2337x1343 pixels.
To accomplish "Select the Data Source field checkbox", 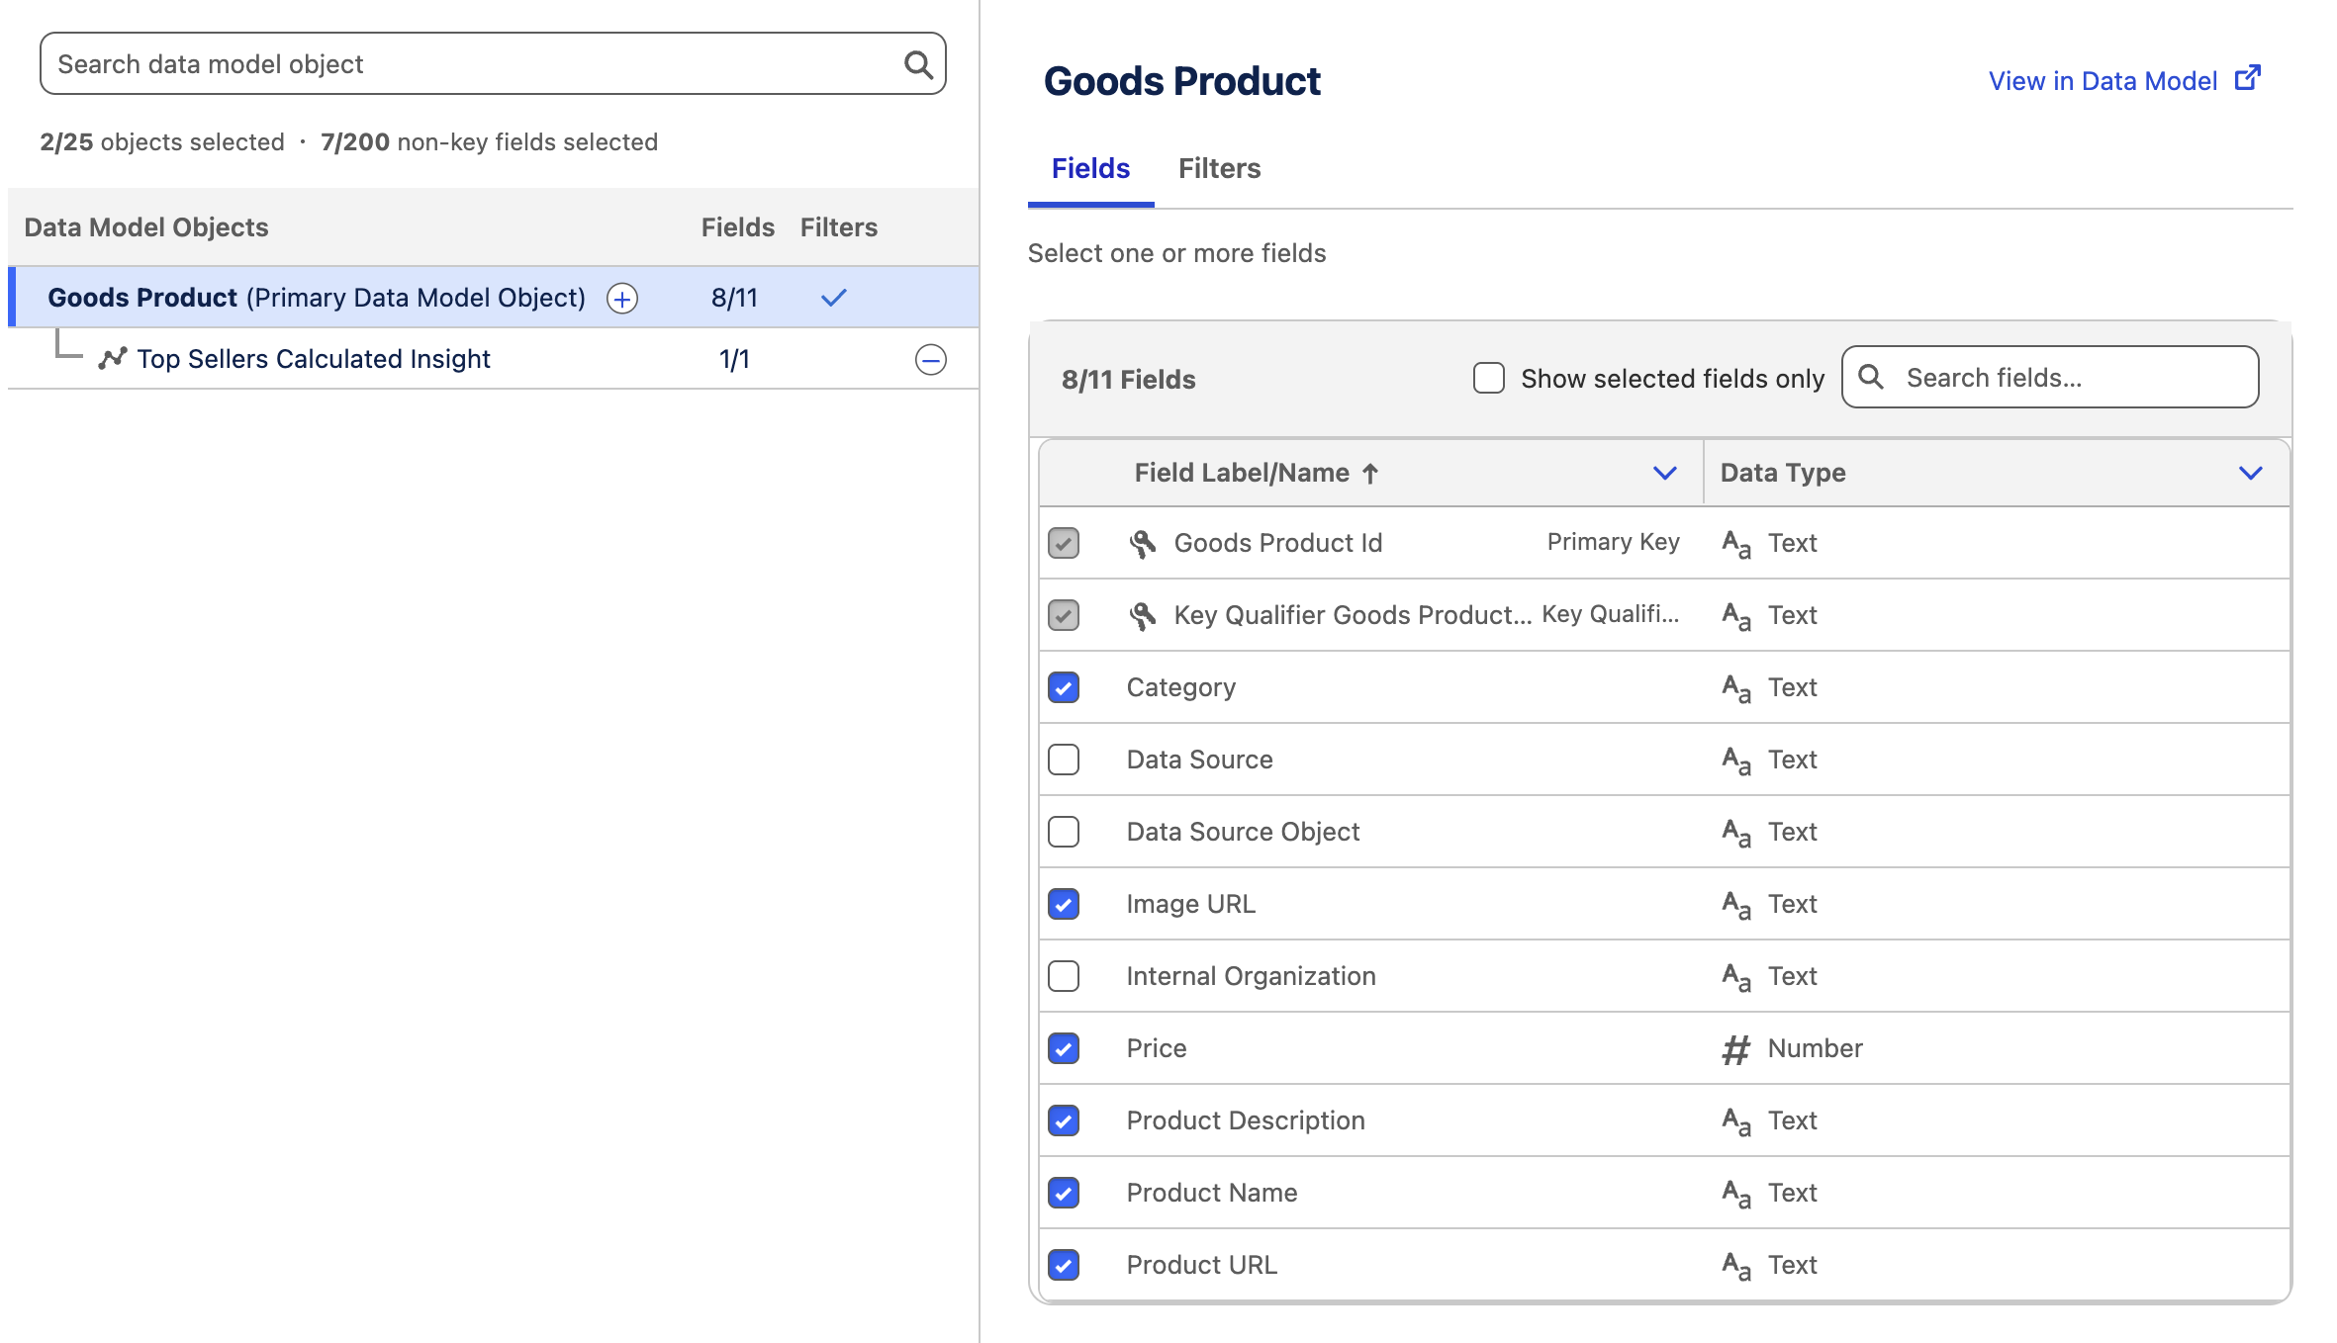I will click(1064, 760).
